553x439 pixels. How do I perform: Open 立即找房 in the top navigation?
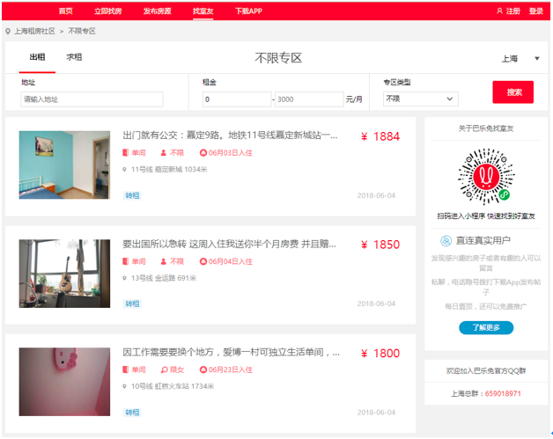tap(108, 11)
